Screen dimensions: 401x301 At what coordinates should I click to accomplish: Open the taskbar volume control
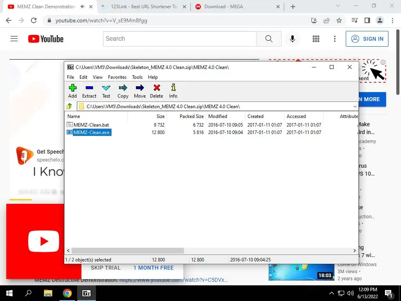pyautogui.click(x=350, y=293)
